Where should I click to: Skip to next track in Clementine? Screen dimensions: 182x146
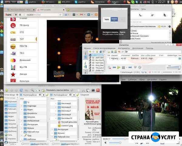[130, 67]
